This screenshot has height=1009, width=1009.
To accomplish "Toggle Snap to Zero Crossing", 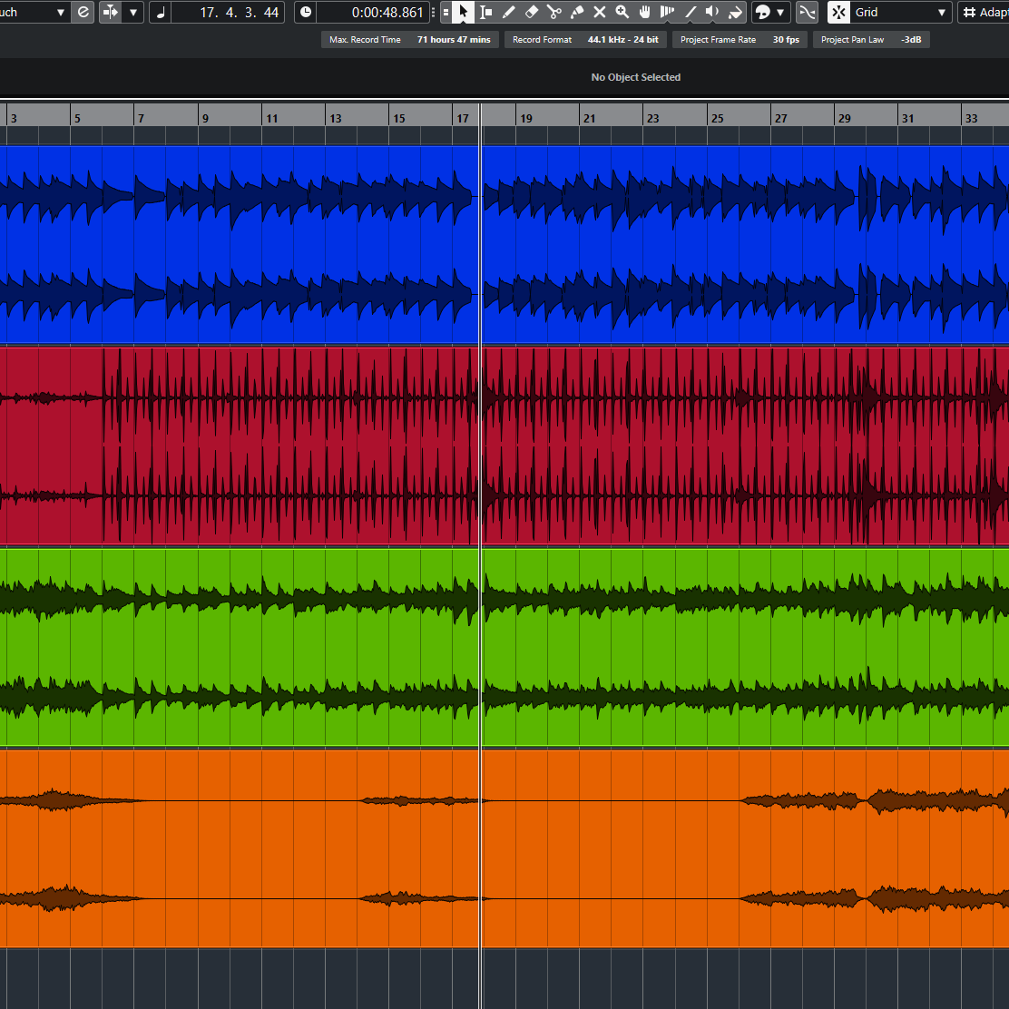I will (x=806, y=12).
